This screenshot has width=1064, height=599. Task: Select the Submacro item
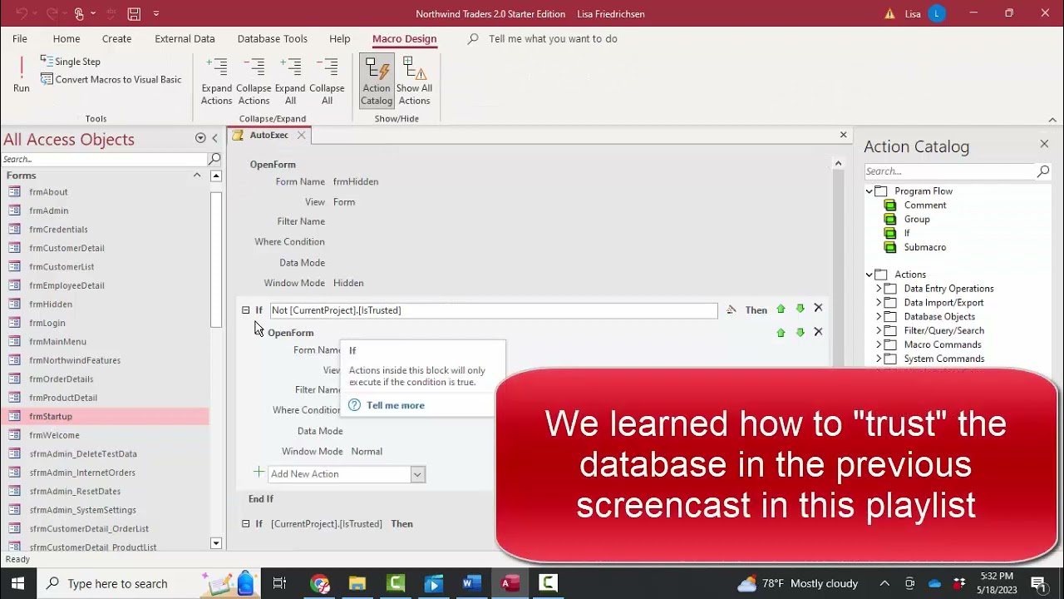924,248
